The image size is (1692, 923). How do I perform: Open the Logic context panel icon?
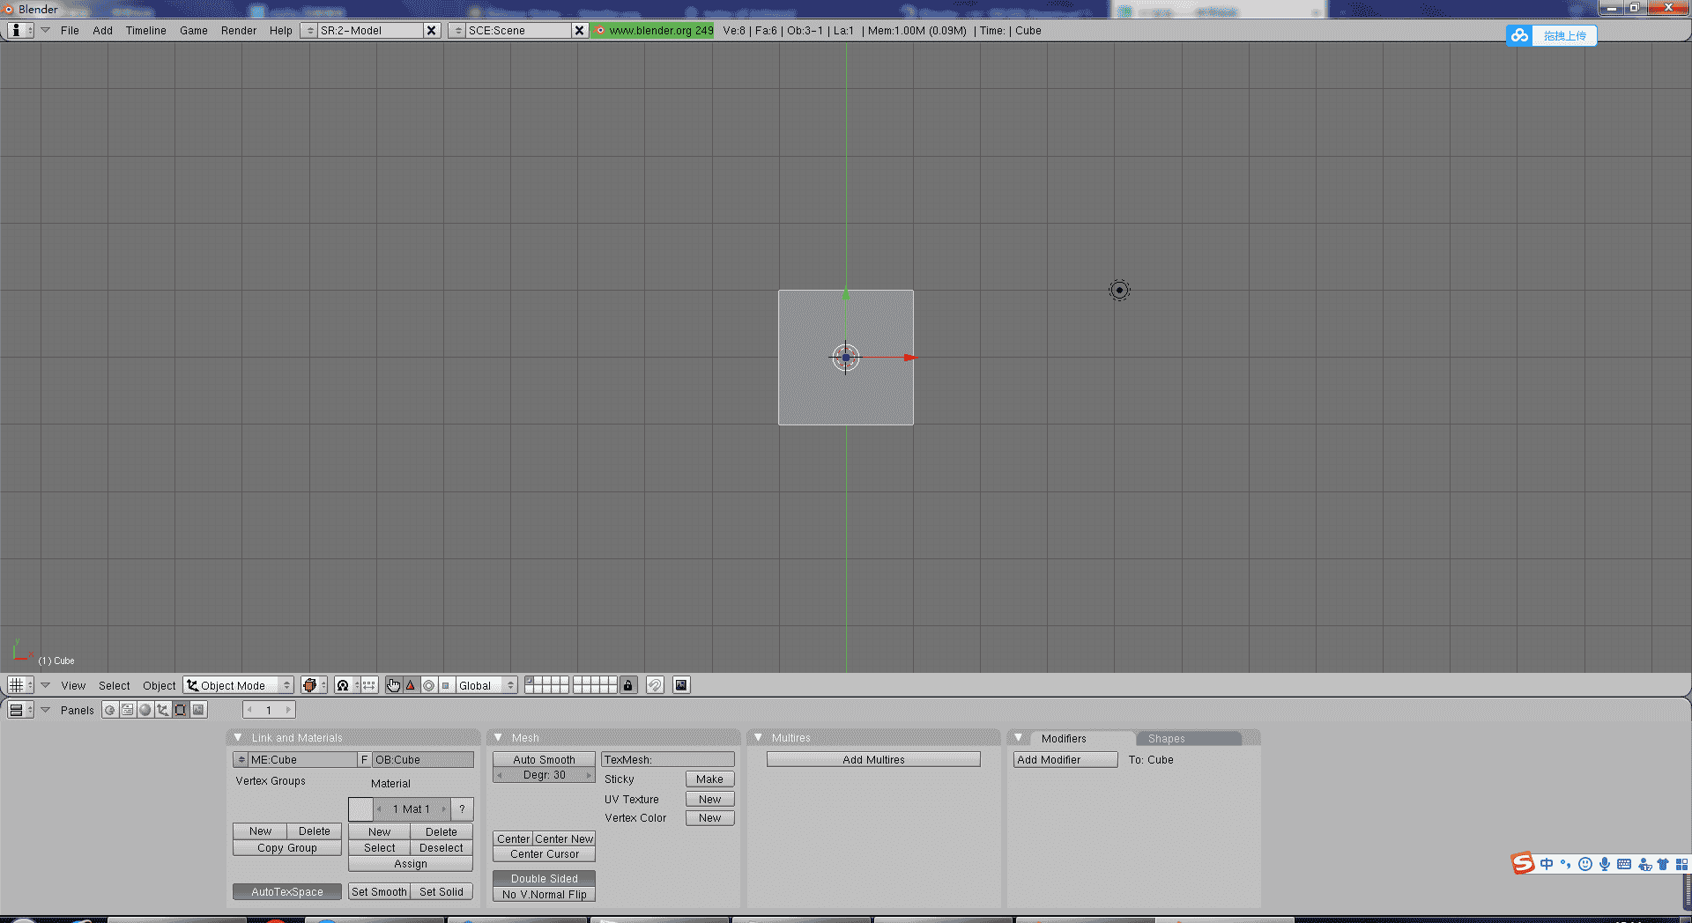coord(110,710)
